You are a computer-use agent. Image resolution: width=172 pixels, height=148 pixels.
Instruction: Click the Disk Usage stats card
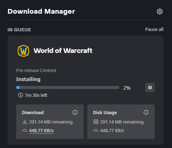tap(121, 122)
